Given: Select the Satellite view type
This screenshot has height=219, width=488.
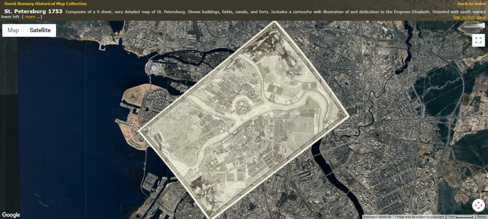Looking at the screenshot, I should [40, 30].
